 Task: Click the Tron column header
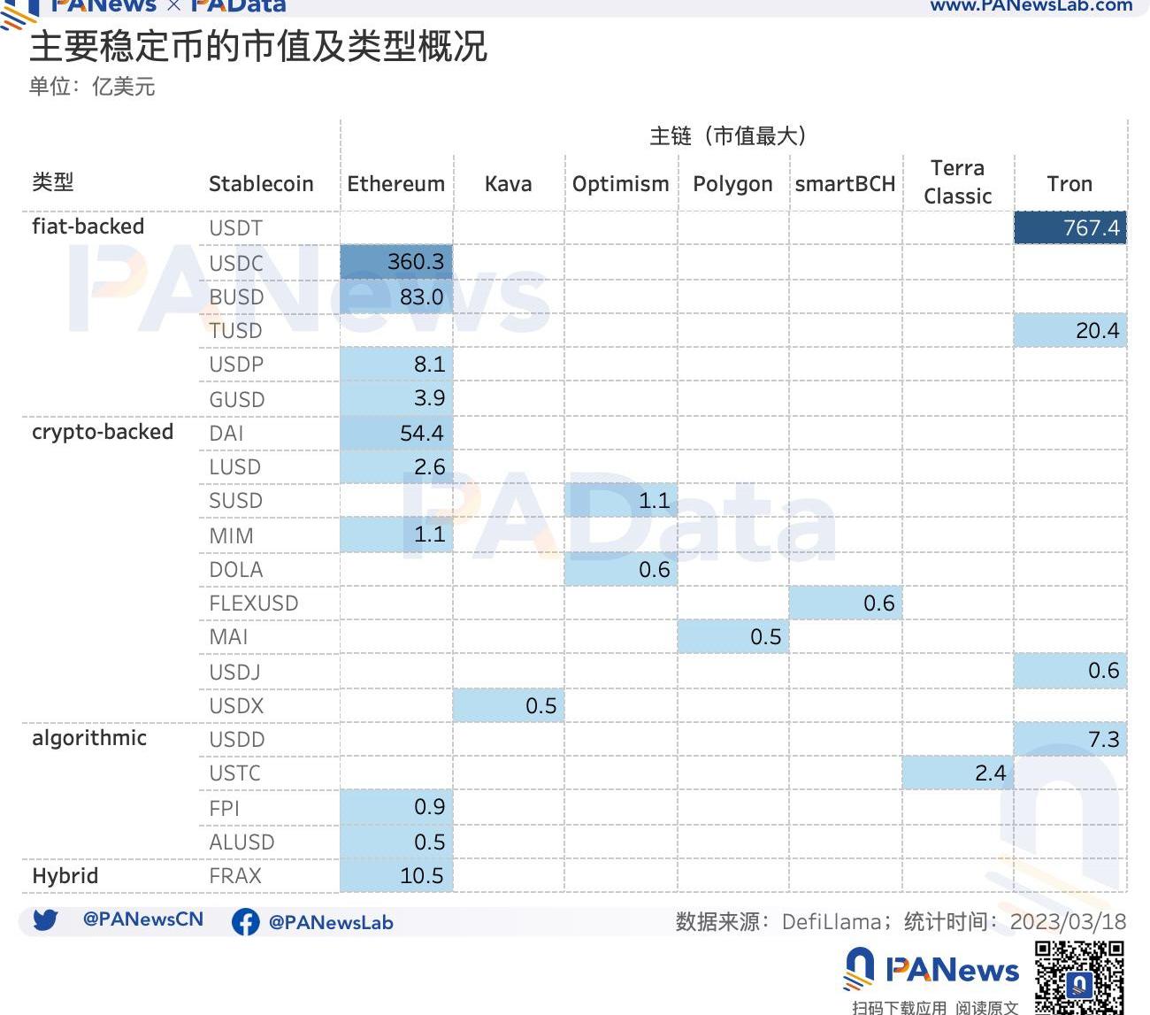1069,184
